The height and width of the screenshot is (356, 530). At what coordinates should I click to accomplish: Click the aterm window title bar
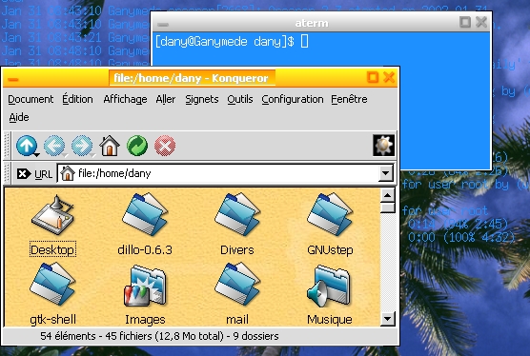(312, 23)
